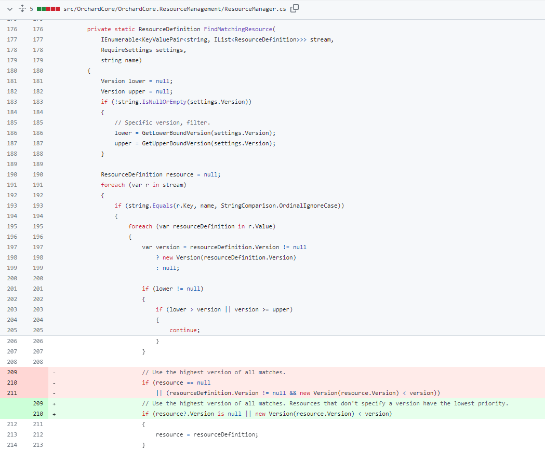Click the removed '|| (resourceDefinition.Version != null' line
Screen dimensions: 545x450
click(x=298, y=393)
